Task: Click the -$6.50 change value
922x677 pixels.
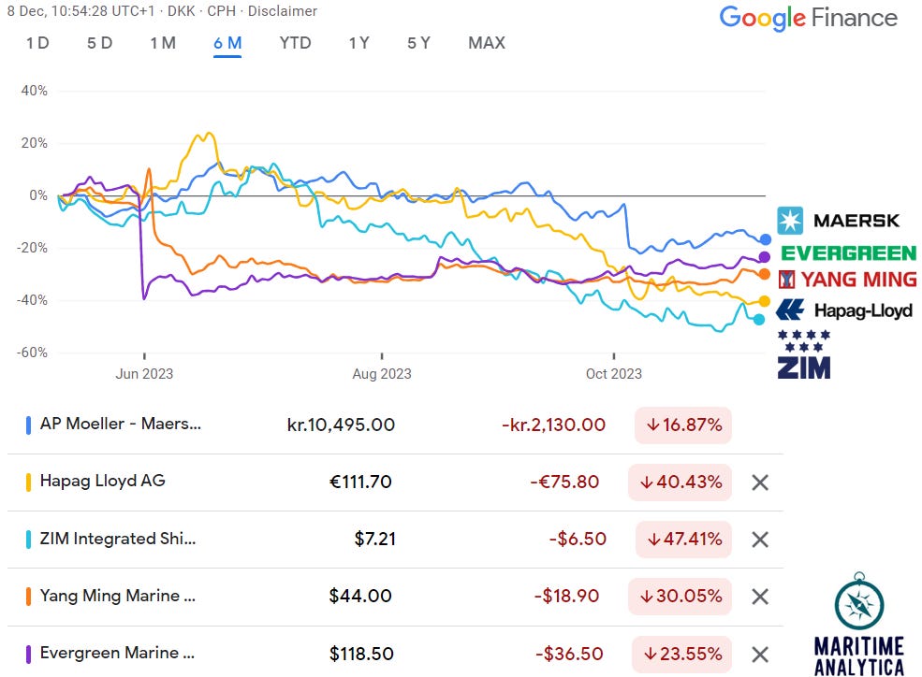Action: pos(578,539)
